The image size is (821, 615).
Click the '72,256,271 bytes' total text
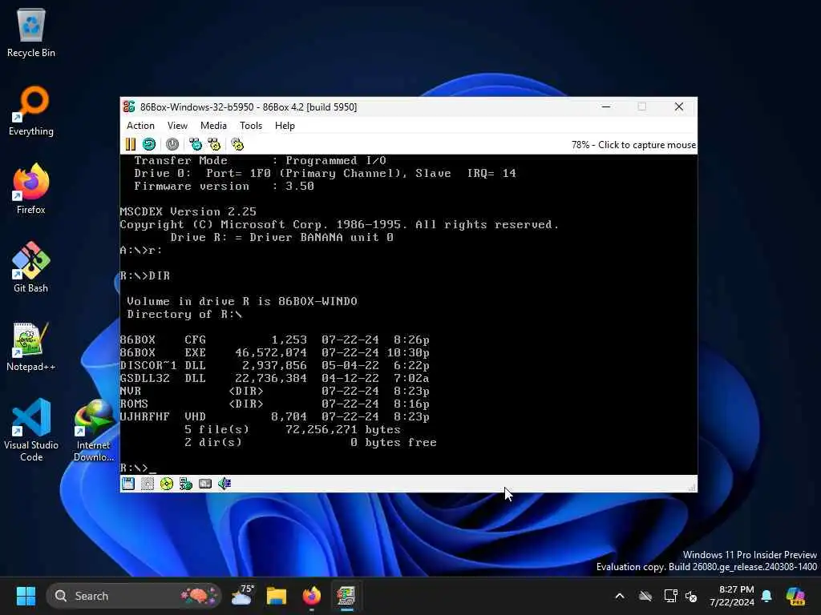pos(343,429)
